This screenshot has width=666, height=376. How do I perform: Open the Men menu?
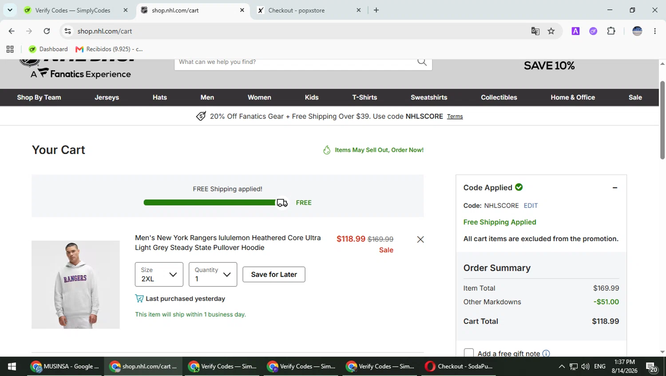click(x=207, y=97)
